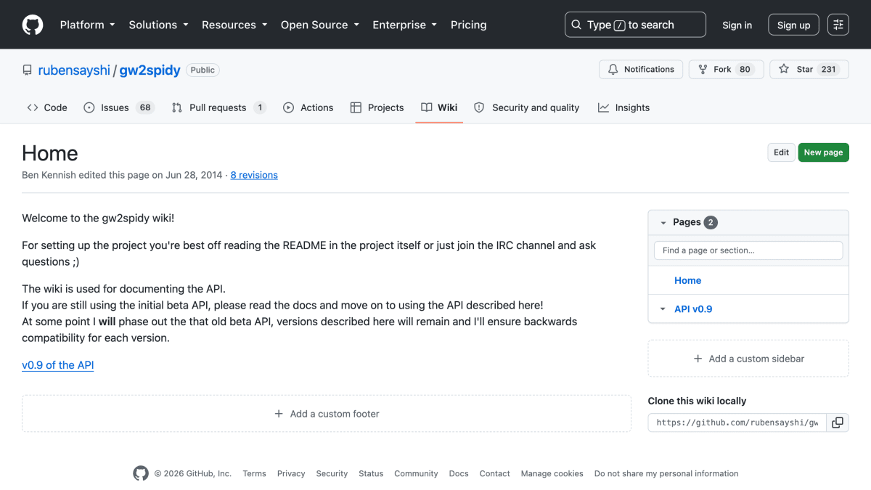Fork the gw2spidy repository
Screen dimensions: 871x490
coord(727,69)
